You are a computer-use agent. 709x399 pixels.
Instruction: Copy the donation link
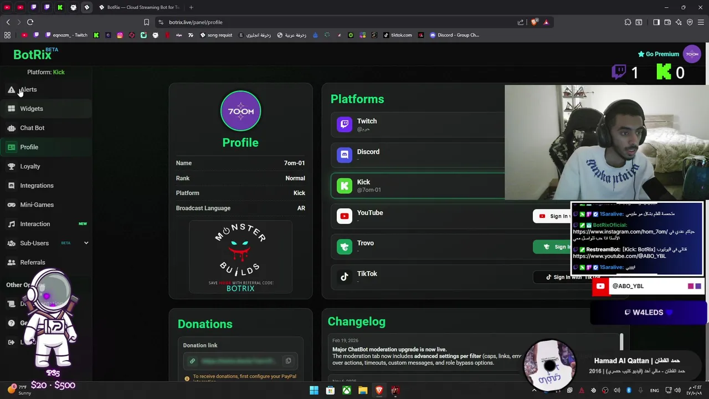288,361
